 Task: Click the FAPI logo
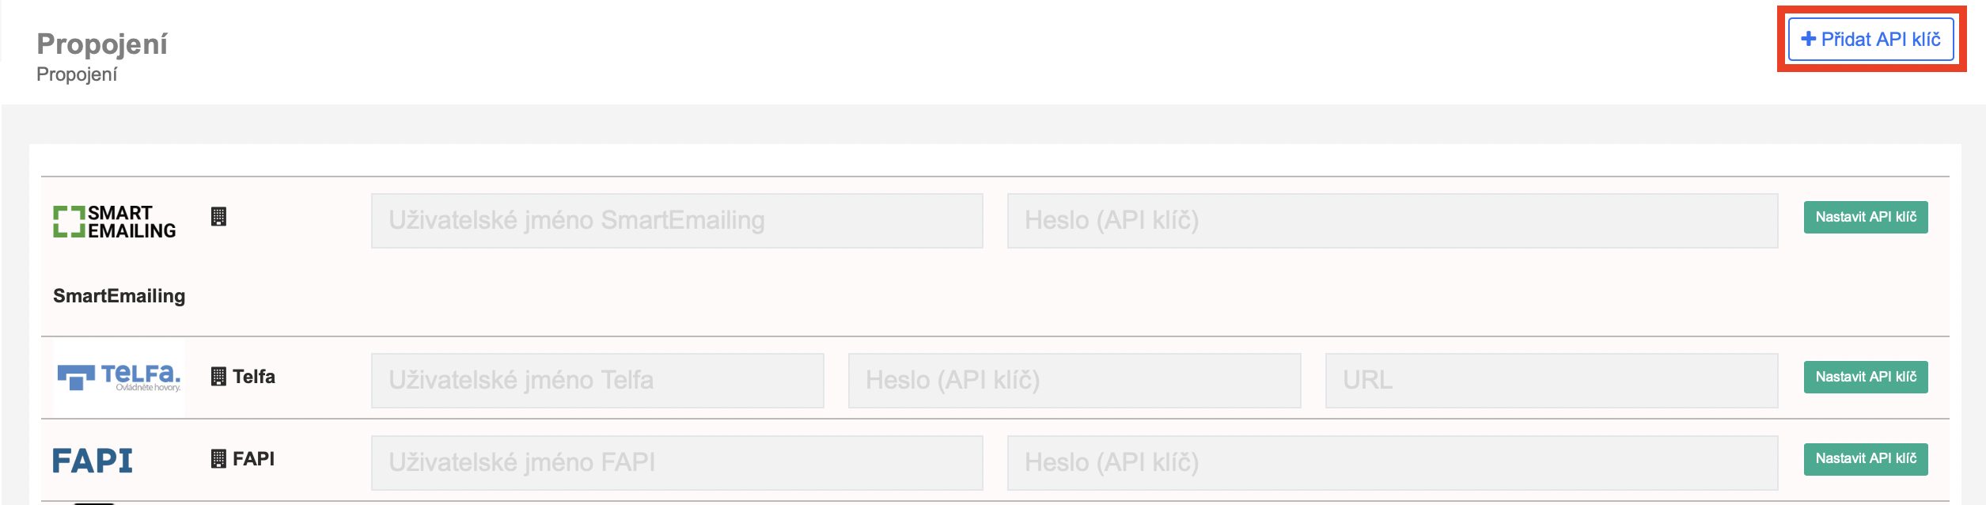93,460
